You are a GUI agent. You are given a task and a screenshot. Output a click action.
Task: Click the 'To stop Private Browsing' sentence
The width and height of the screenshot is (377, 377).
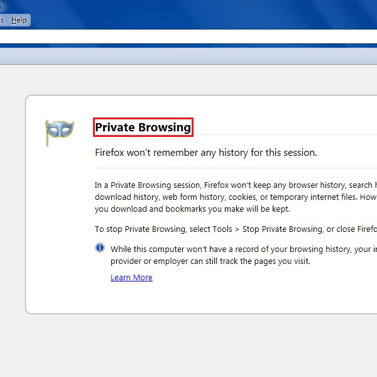(x=236, y=229)
